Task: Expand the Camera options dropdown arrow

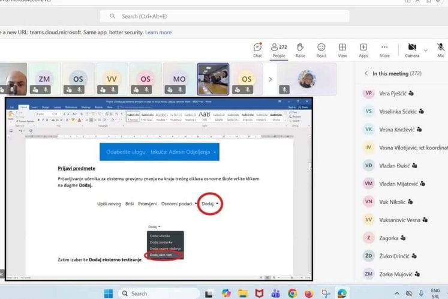Action: coord(426,49)
